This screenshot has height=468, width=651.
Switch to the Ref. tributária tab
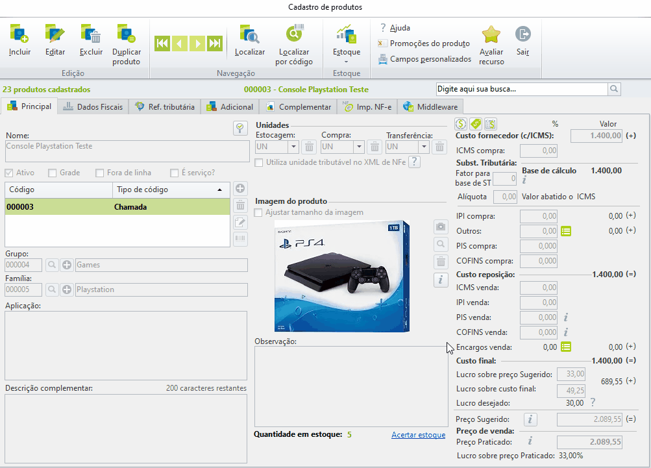click(165, 106)
